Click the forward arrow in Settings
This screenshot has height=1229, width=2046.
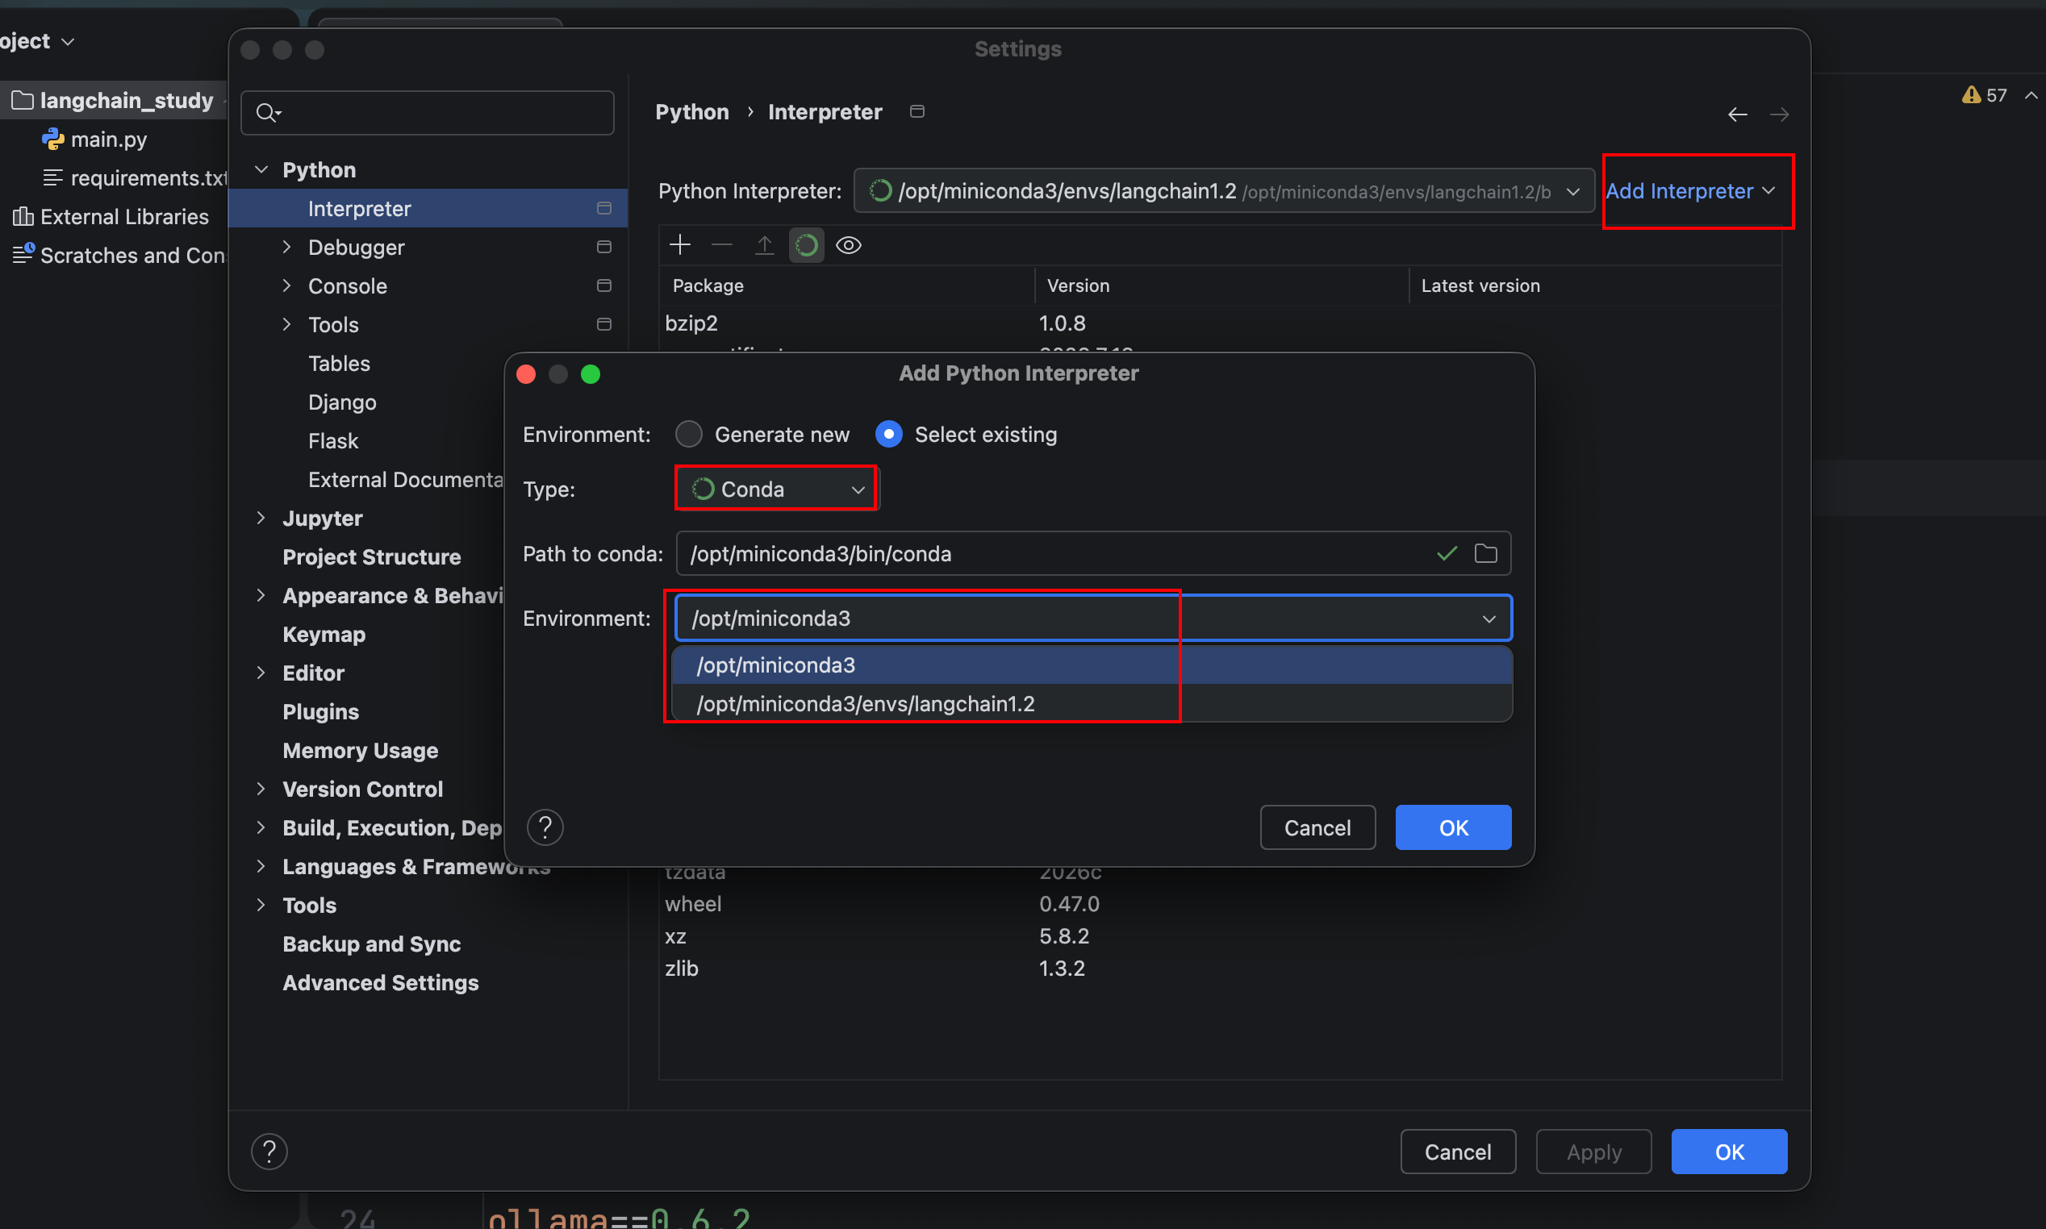click(x=1779, y=114)
